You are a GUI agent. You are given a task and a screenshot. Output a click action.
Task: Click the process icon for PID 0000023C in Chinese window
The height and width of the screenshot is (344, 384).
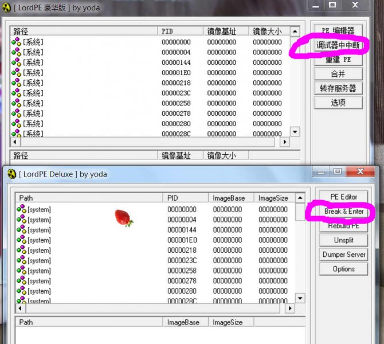pos(17,93)
